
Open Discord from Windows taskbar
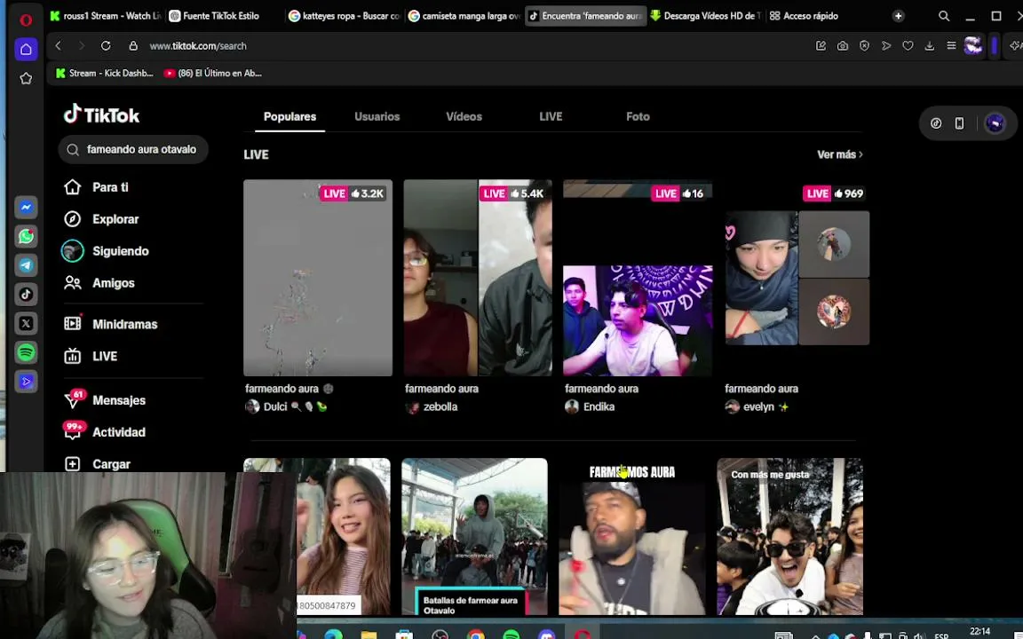(x=547, y=635)
